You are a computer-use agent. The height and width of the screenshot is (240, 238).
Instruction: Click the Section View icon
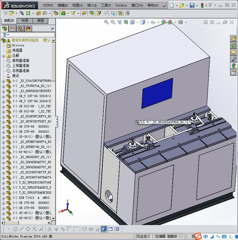pos(126,22)
